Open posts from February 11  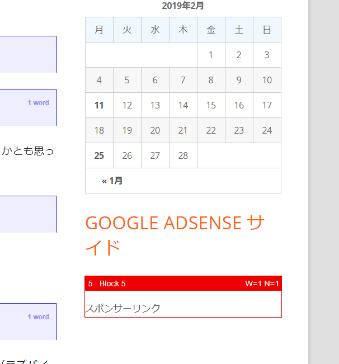click(99, 105)
